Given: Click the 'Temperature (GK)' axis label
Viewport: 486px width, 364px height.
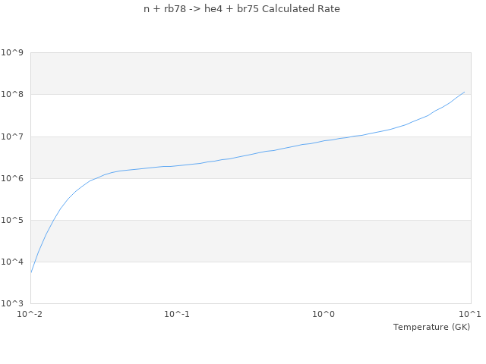Looking at the screenshot, I should pos(431,327).
